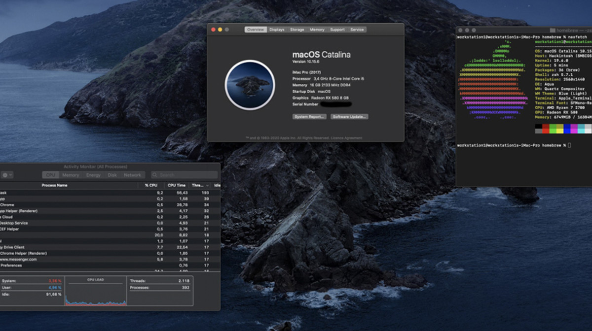Select the Drive Client process row

110,247
